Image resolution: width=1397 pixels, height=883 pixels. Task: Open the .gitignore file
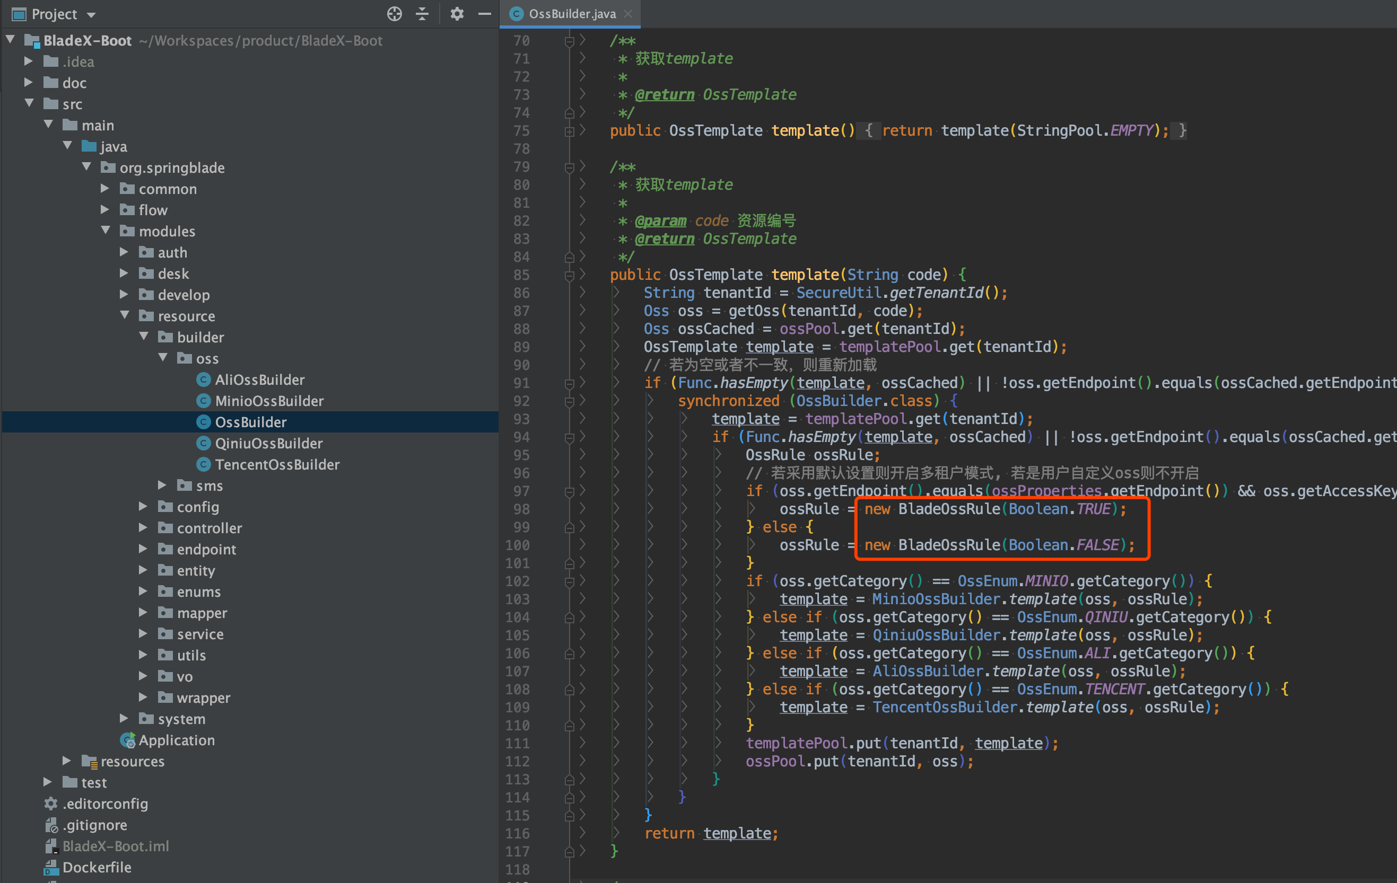pos(86,825)
